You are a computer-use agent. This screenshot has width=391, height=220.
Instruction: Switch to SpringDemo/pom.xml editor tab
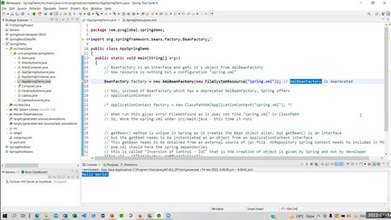(141, 20)
